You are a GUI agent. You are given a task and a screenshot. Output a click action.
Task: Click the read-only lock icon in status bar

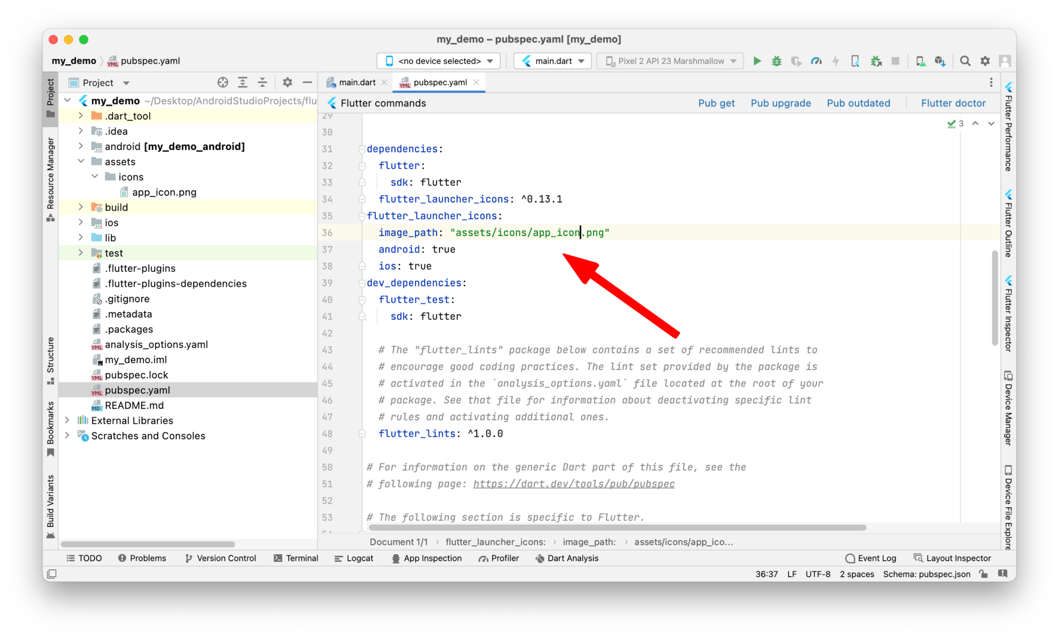pos(984,574)
